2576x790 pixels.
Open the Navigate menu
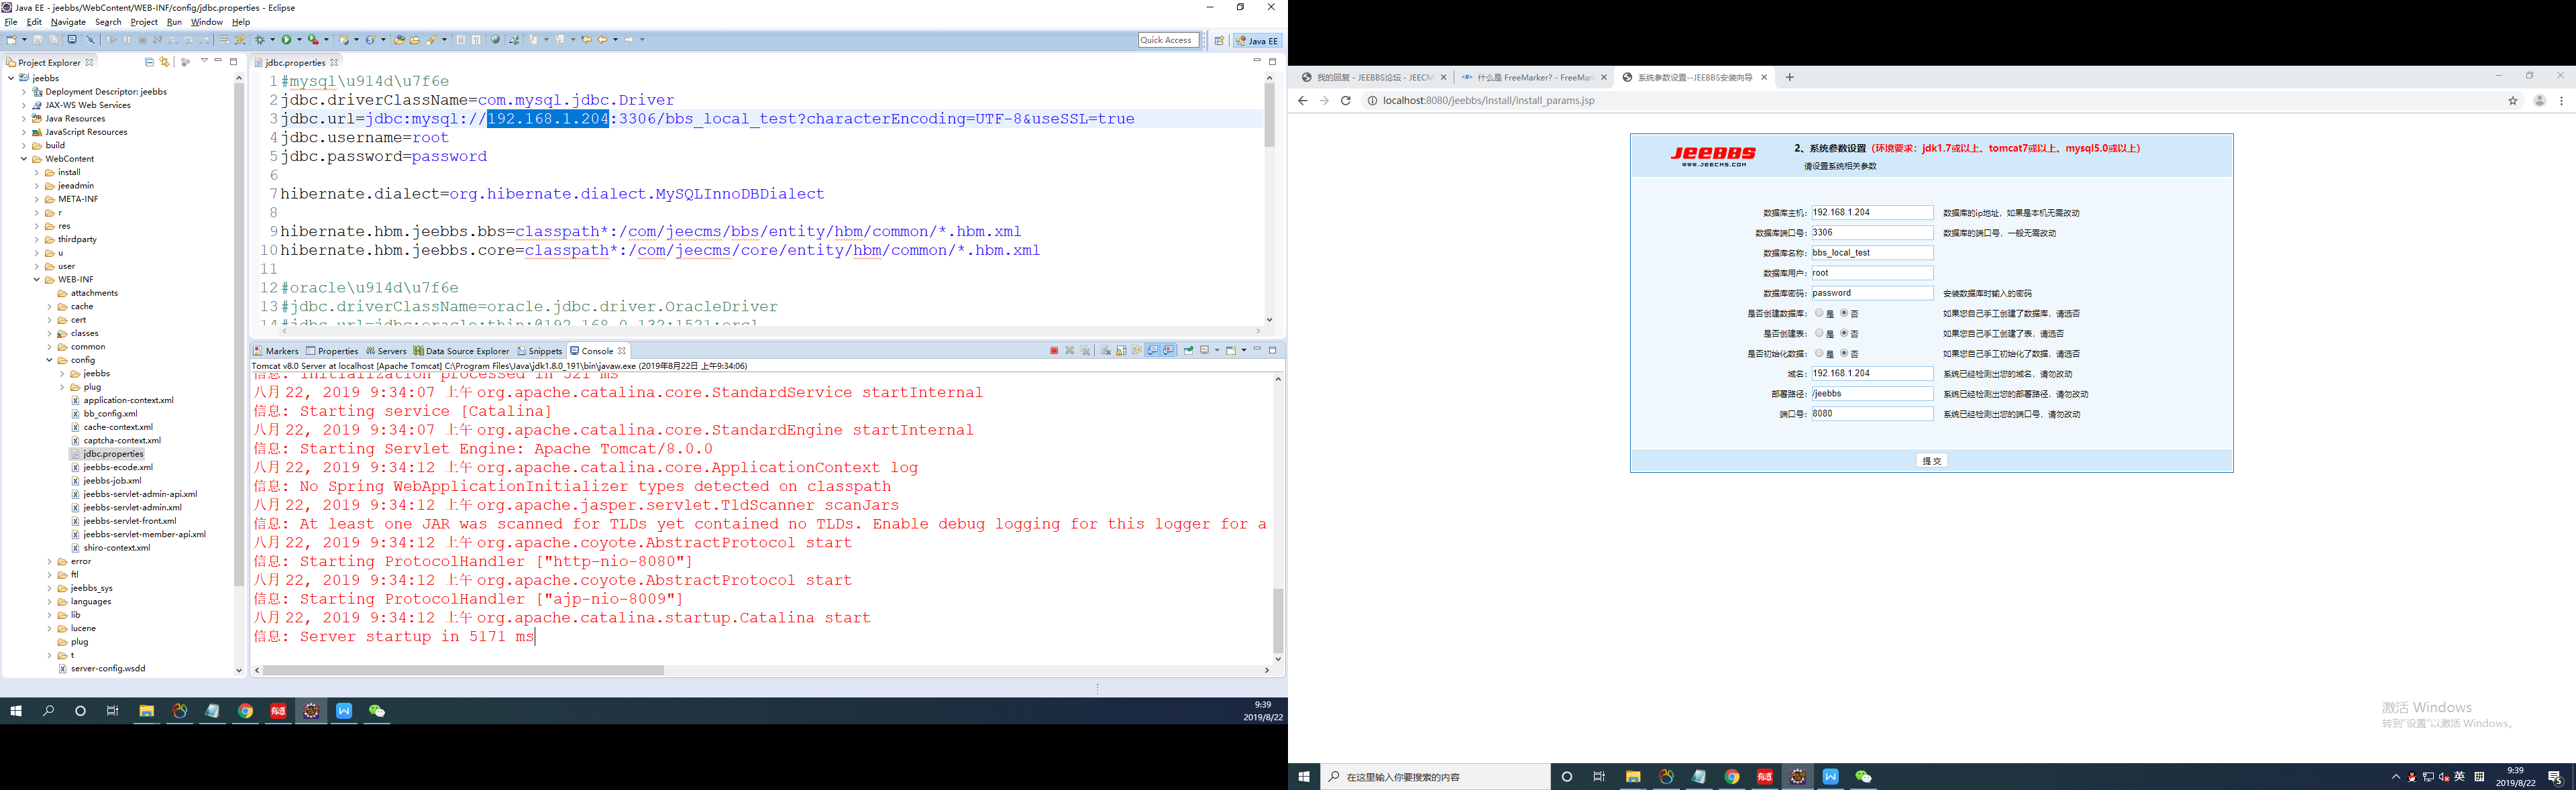(68, 22)
